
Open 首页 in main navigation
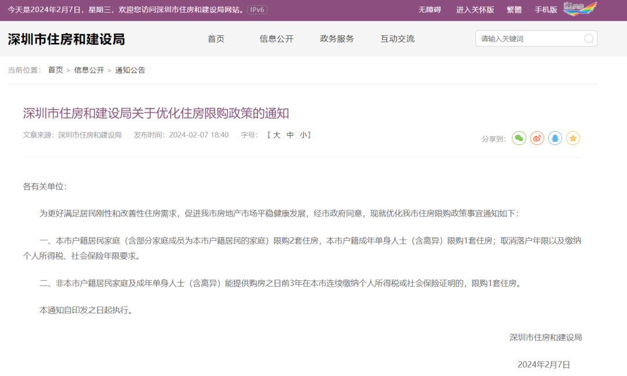[216, 39]
